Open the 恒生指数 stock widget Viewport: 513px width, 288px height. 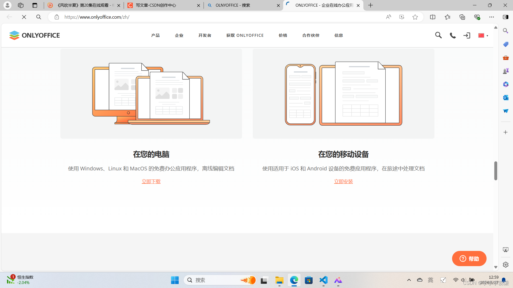[20, 280]
